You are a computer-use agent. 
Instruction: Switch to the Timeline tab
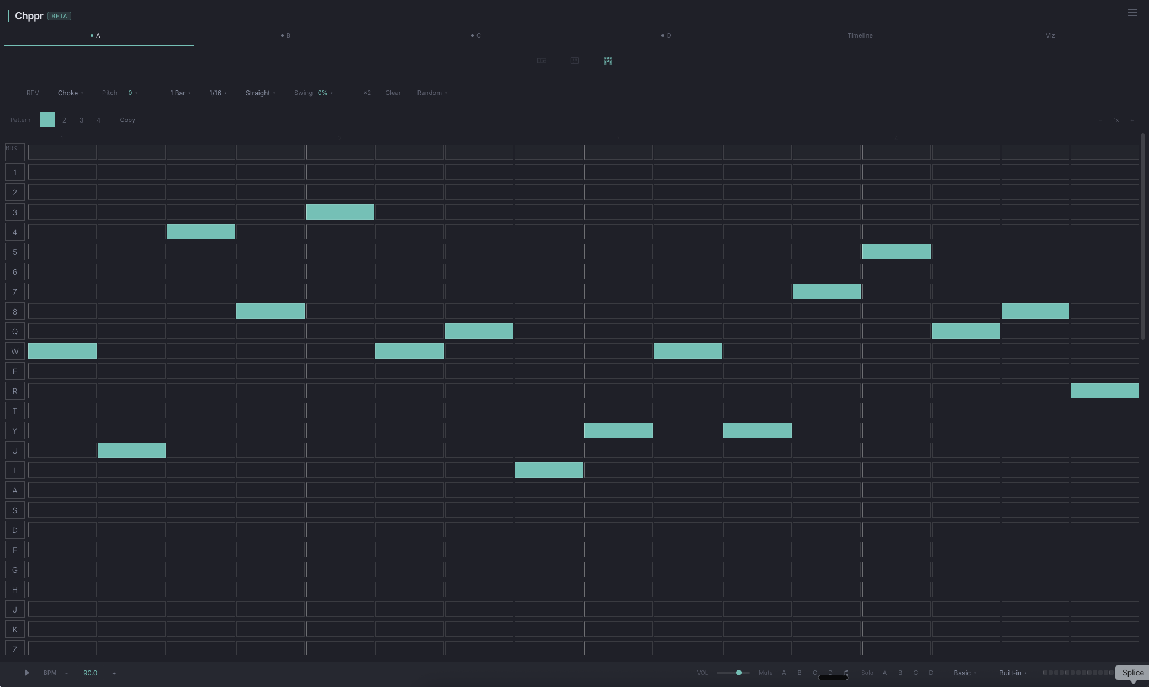(x=860, y=35)
